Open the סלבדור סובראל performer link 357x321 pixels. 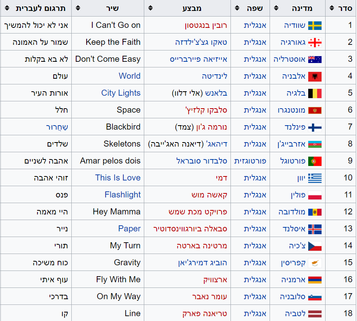click(x=201, y=161)
